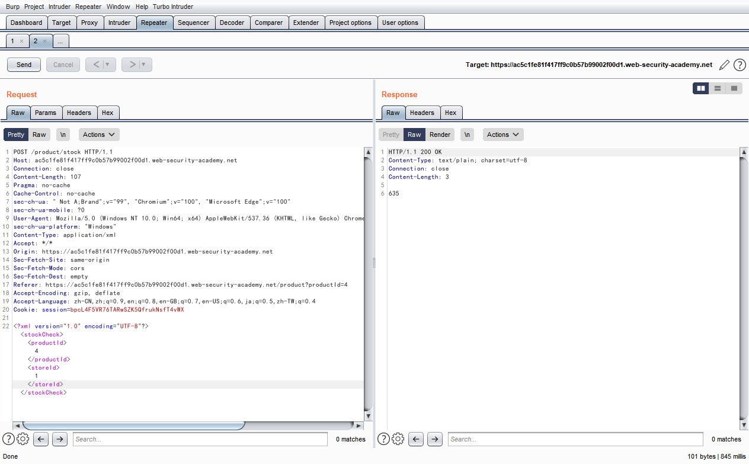Click the Send button
The height and width of the screenshot is (464, 749).
coord(24,65)
